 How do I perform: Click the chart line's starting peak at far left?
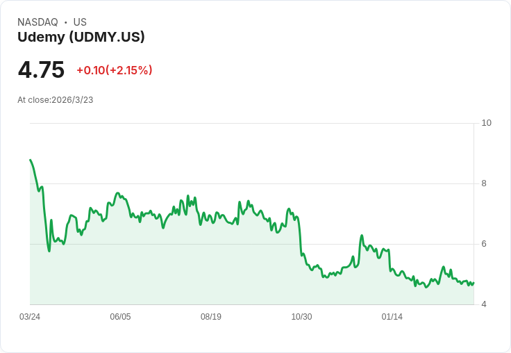pyautogui.click(x=31, y=161)
